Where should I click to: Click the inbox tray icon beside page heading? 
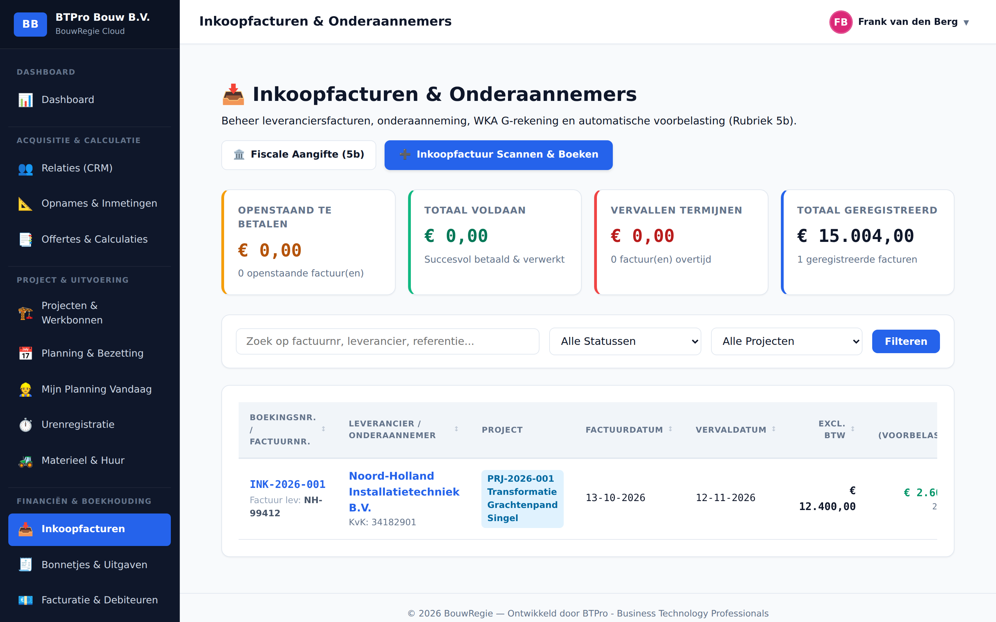[x=233, y=94]
